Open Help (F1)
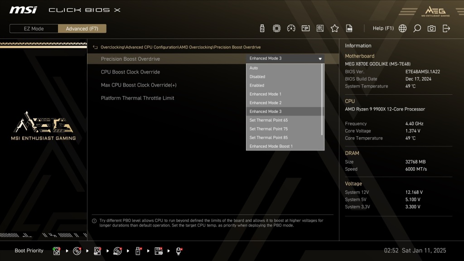Screen dimensions: 464x261 [383, 29]
